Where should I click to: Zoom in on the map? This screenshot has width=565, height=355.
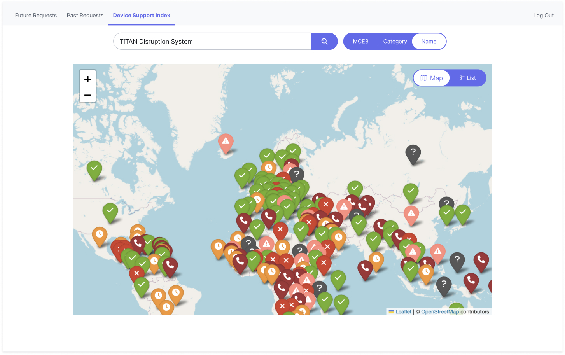88,79
